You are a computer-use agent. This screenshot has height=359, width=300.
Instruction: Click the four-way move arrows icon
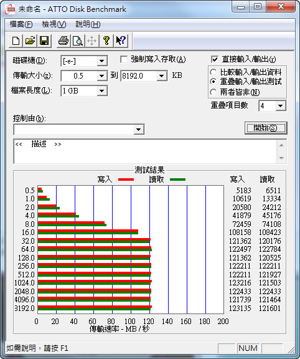tap(91, 41)
